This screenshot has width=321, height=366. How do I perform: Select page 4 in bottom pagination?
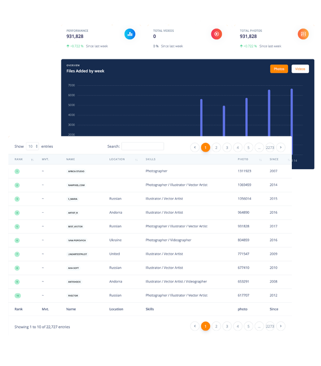[237, 326]
